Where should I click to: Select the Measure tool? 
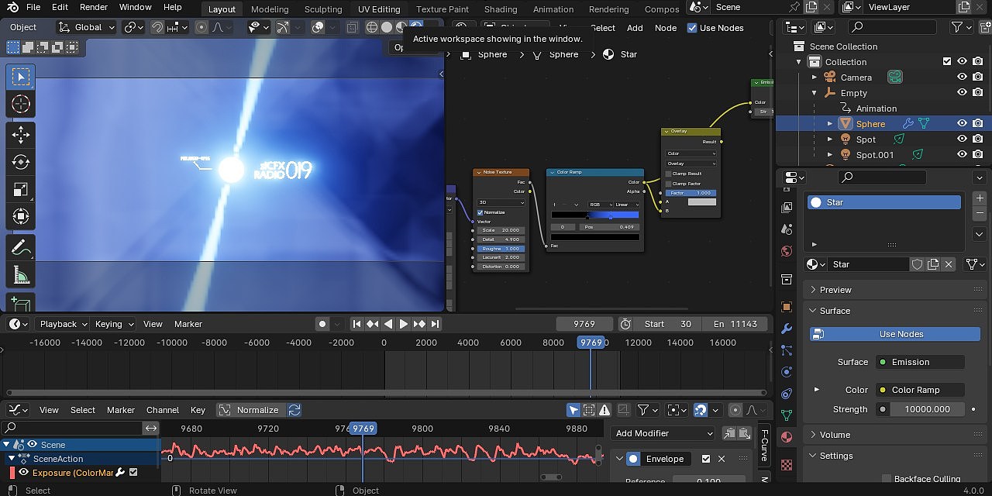point(21,275)
